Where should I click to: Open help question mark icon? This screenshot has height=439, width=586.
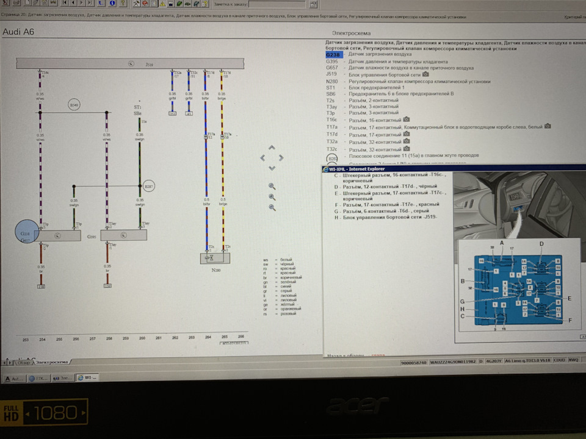pos(123,3)
